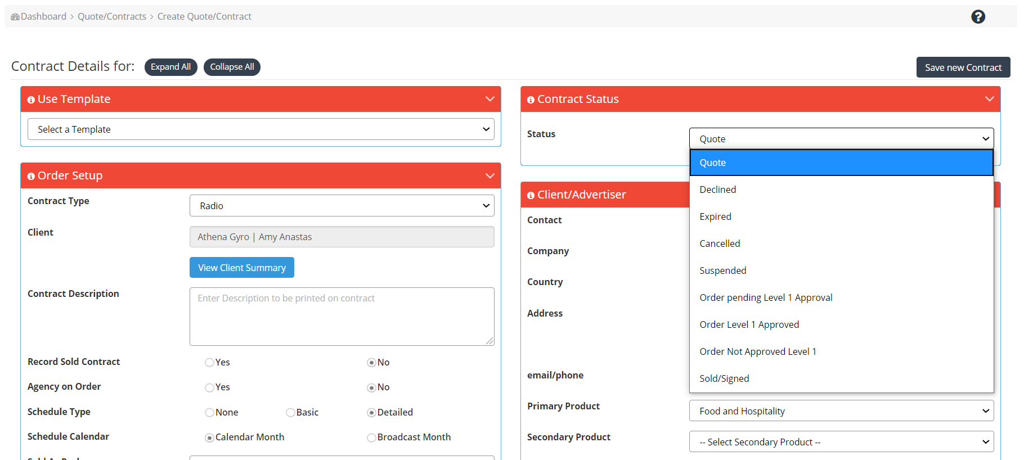Click the Contract Type label

coord(59,201)
